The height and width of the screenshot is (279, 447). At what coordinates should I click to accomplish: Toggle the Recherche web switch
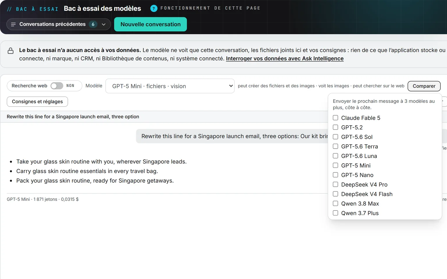click(x=57, y=86)
